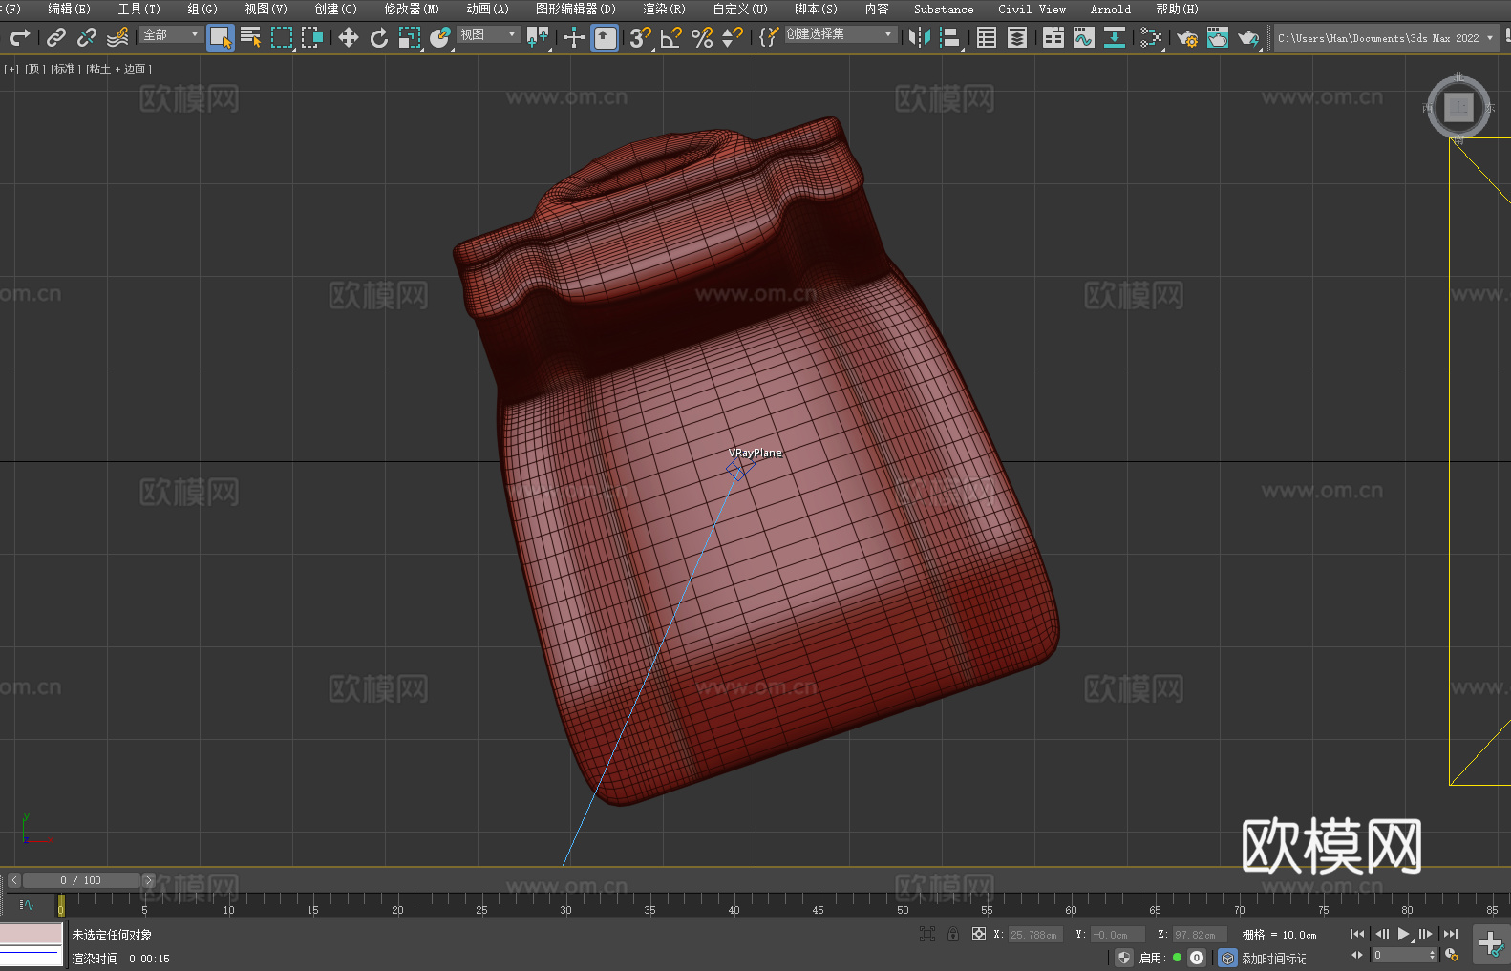Open the viewport [+] general menu
Screen dimensions: 1511x971
pyautogui.click(x=11, y=69)
